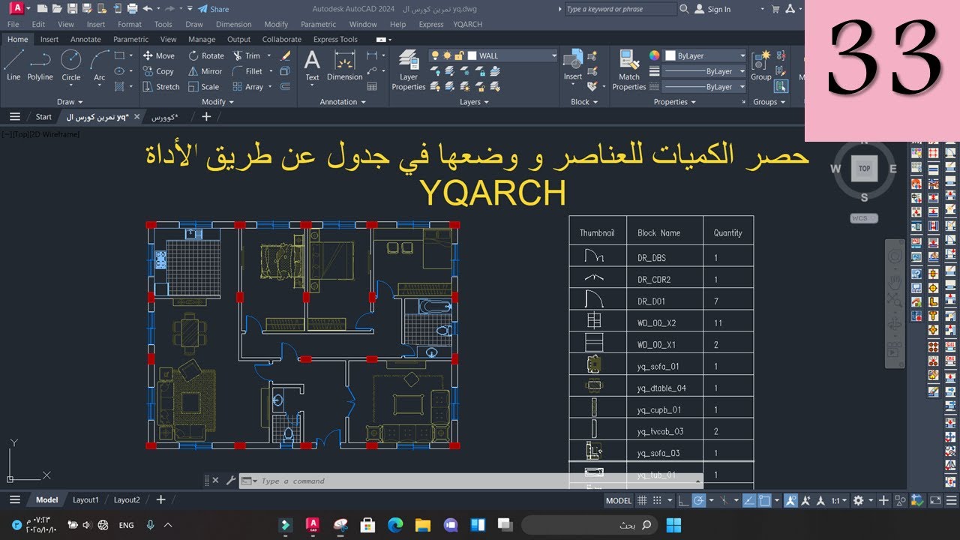Pick the Arc tool
Image resolution: width=960 pixels, height=540 pixels.
click(99, 64)
